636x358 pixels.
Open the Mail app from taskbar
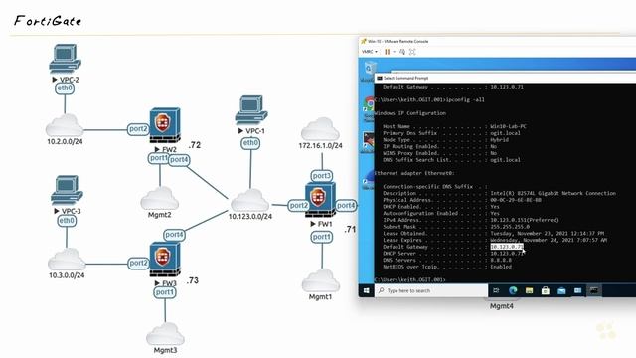click(561, 290)
